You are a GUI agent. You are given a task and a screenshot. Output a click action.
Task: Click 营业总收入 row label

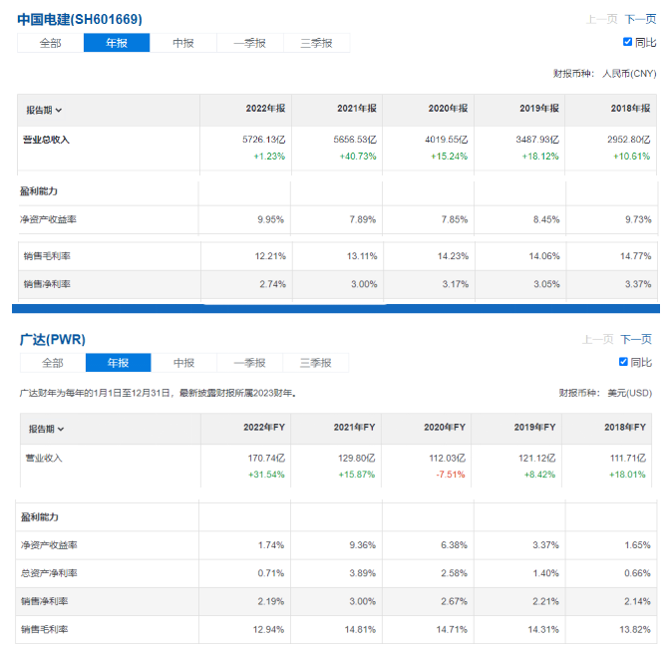point(46,140)
